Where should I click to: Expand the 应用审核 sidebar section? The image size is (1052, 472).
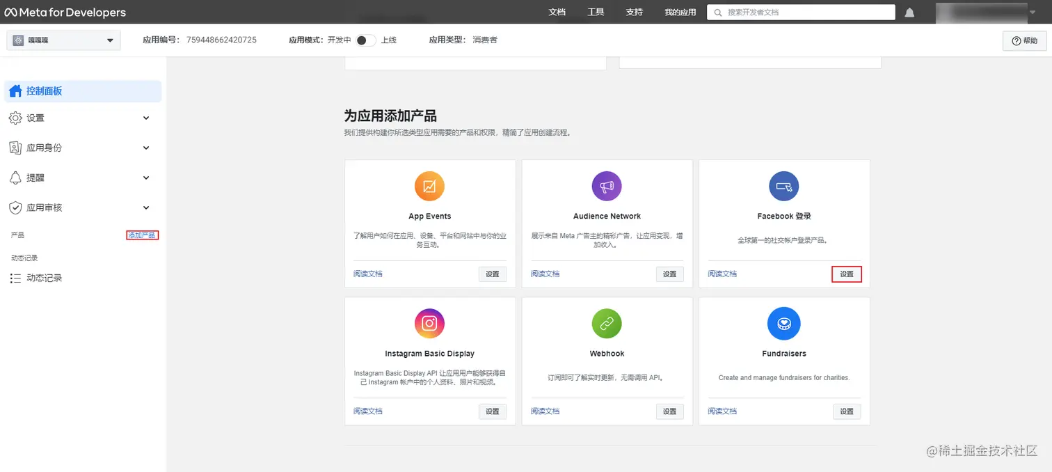(x=146, y=207)
